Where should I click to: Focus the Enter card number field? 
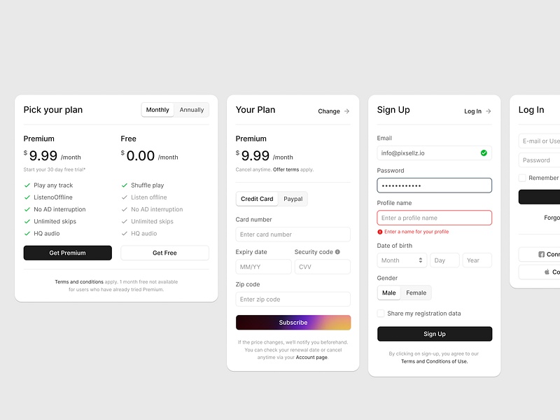click(x=293, y=234)
